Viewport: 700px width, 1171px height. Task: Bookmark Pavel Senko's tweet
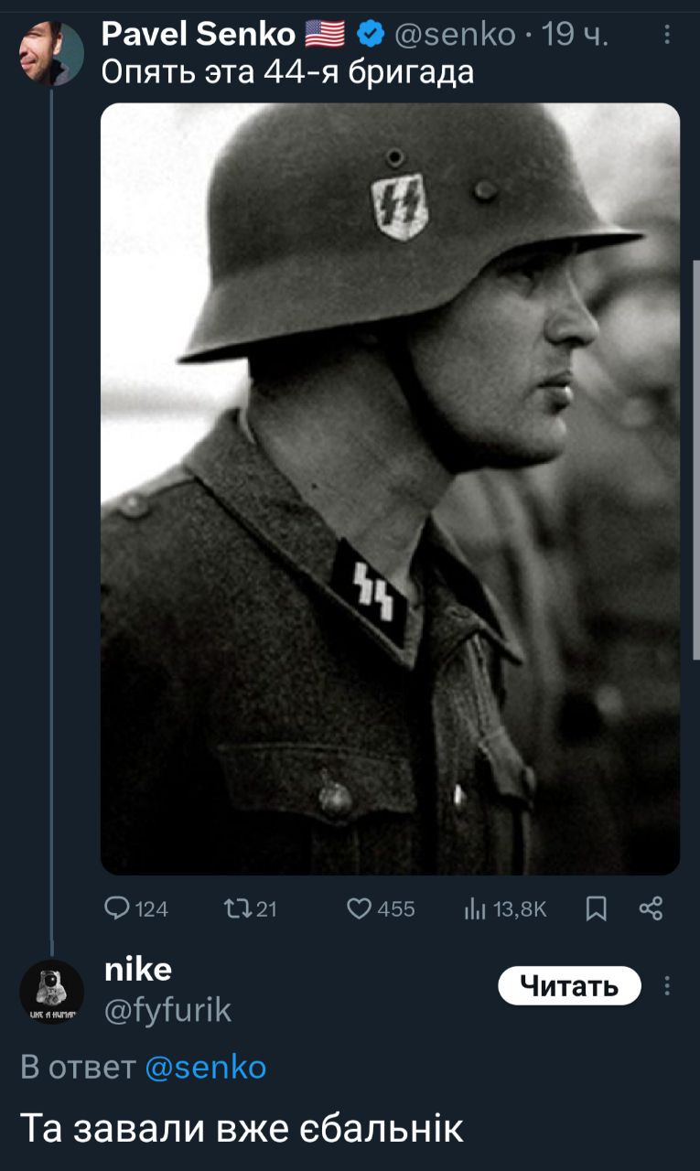click(596, 908)
